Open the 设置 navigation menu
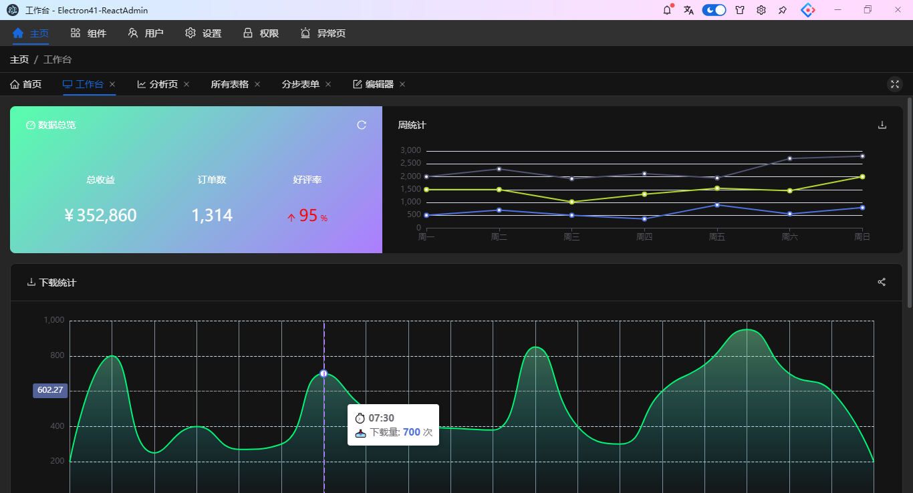The height and width of the screenshot is (493, 913). coord(203,33)
